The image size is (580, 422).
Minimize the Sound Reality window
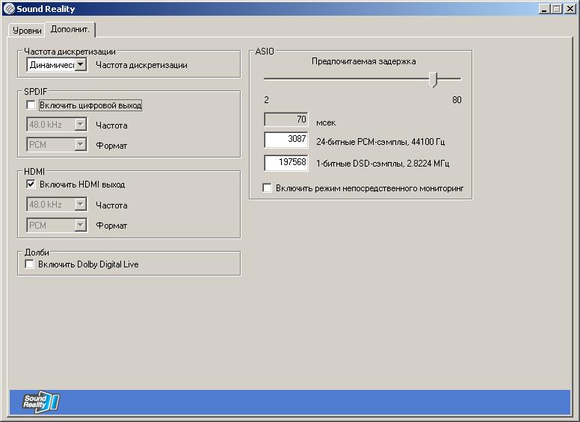pyautogui.click(x=544, y=9)
